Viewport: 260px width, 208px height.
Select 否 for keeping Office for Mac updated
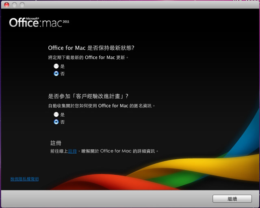tap(56, 73)
